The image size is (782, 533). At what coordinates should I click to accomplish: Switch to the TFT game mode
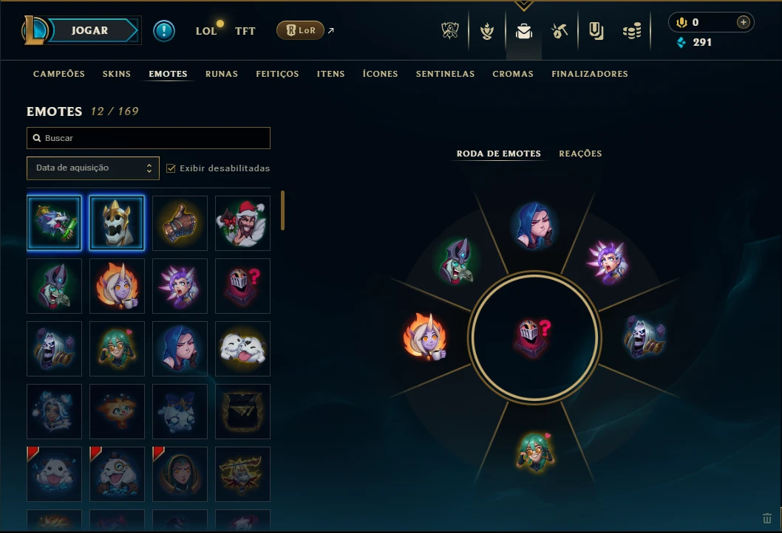pyautogui.click(x=245, y=31)
